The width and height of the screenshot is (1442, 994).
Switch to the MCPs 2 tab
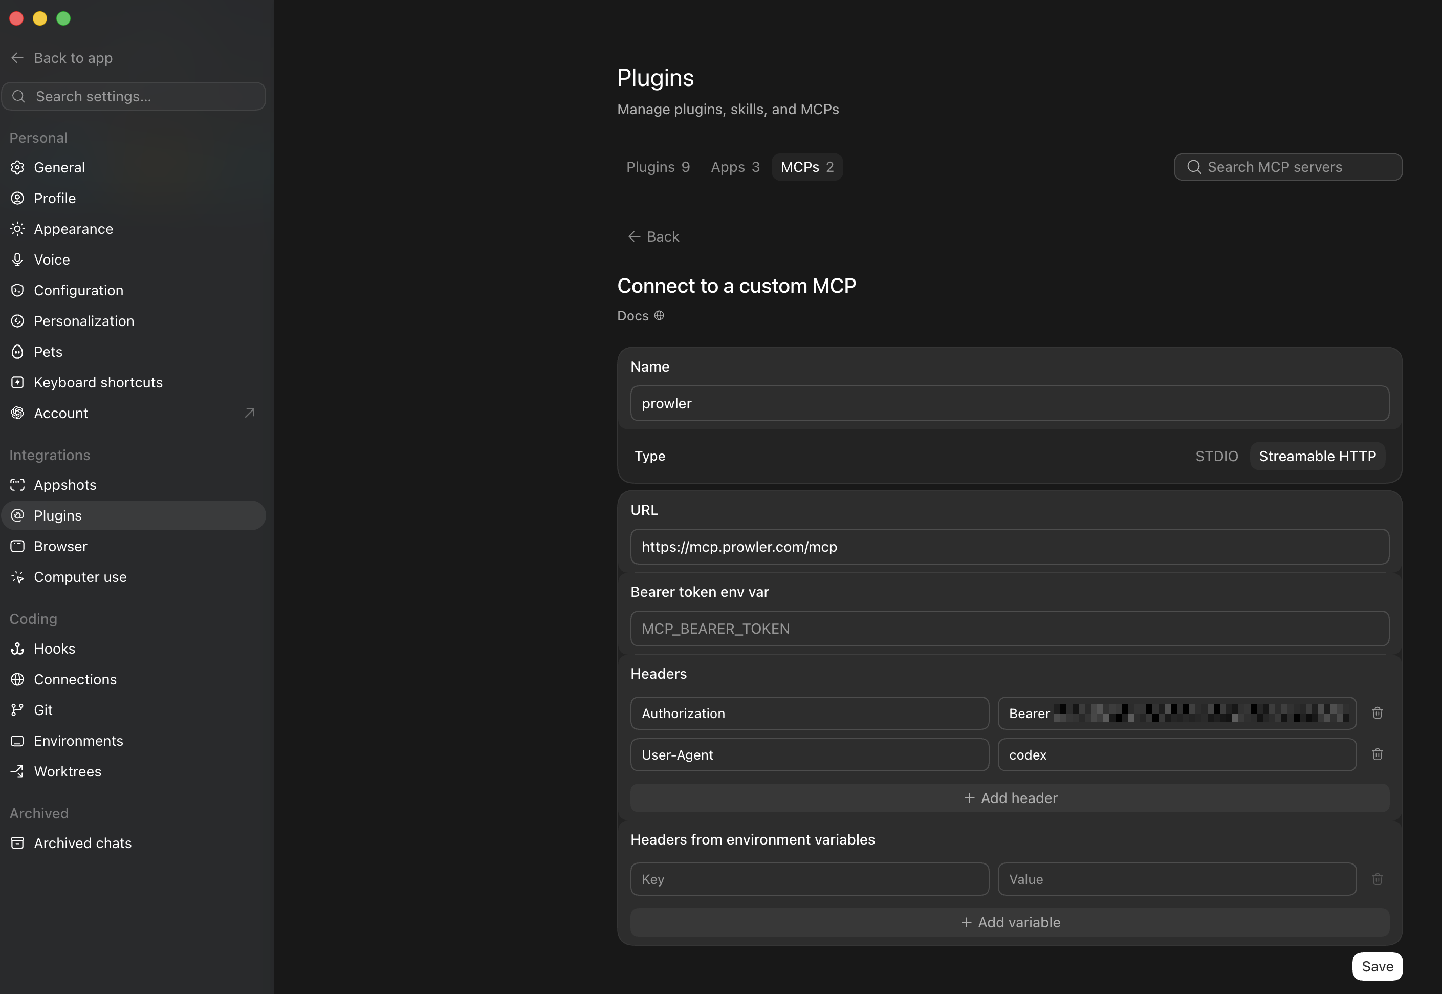(x=807, y=167)
